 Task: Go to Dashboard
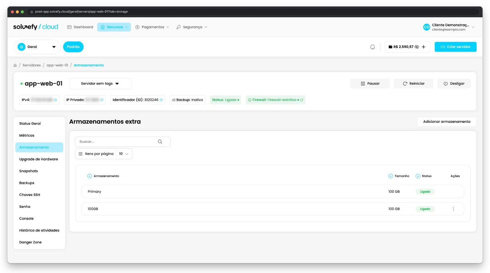point(80,27)
